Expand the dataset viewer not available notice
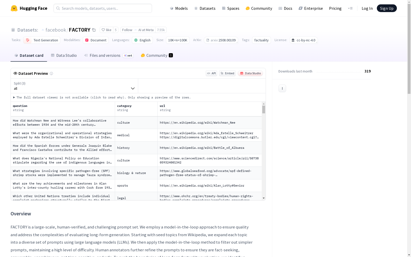Screen dimensions: 411x257 [102, 97]
